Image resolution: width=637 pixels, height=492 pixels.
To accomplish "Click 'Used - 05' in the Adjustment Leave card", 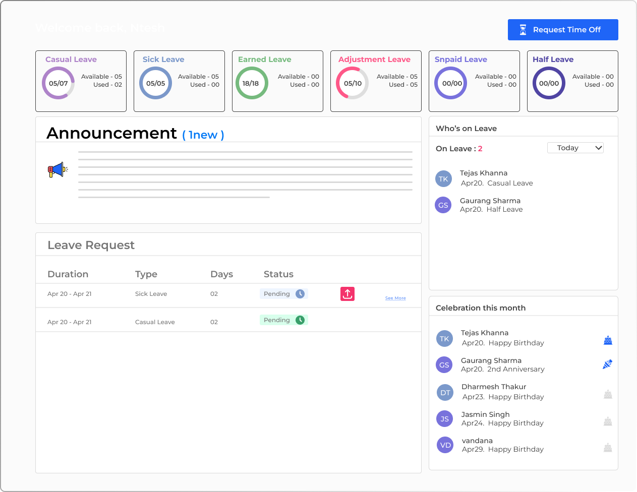I will point(403,85).
